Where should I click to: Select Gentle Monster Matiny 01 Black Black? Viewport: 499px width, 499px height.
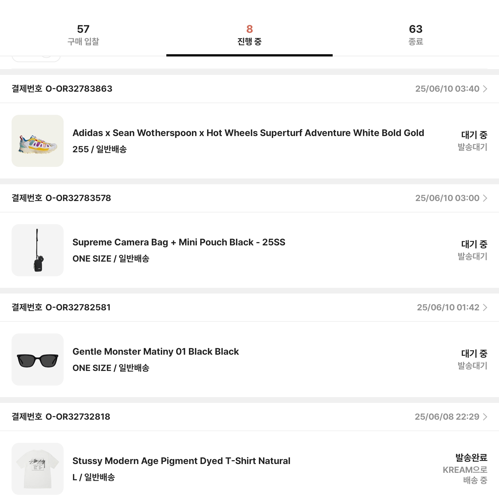click(156, 351)
